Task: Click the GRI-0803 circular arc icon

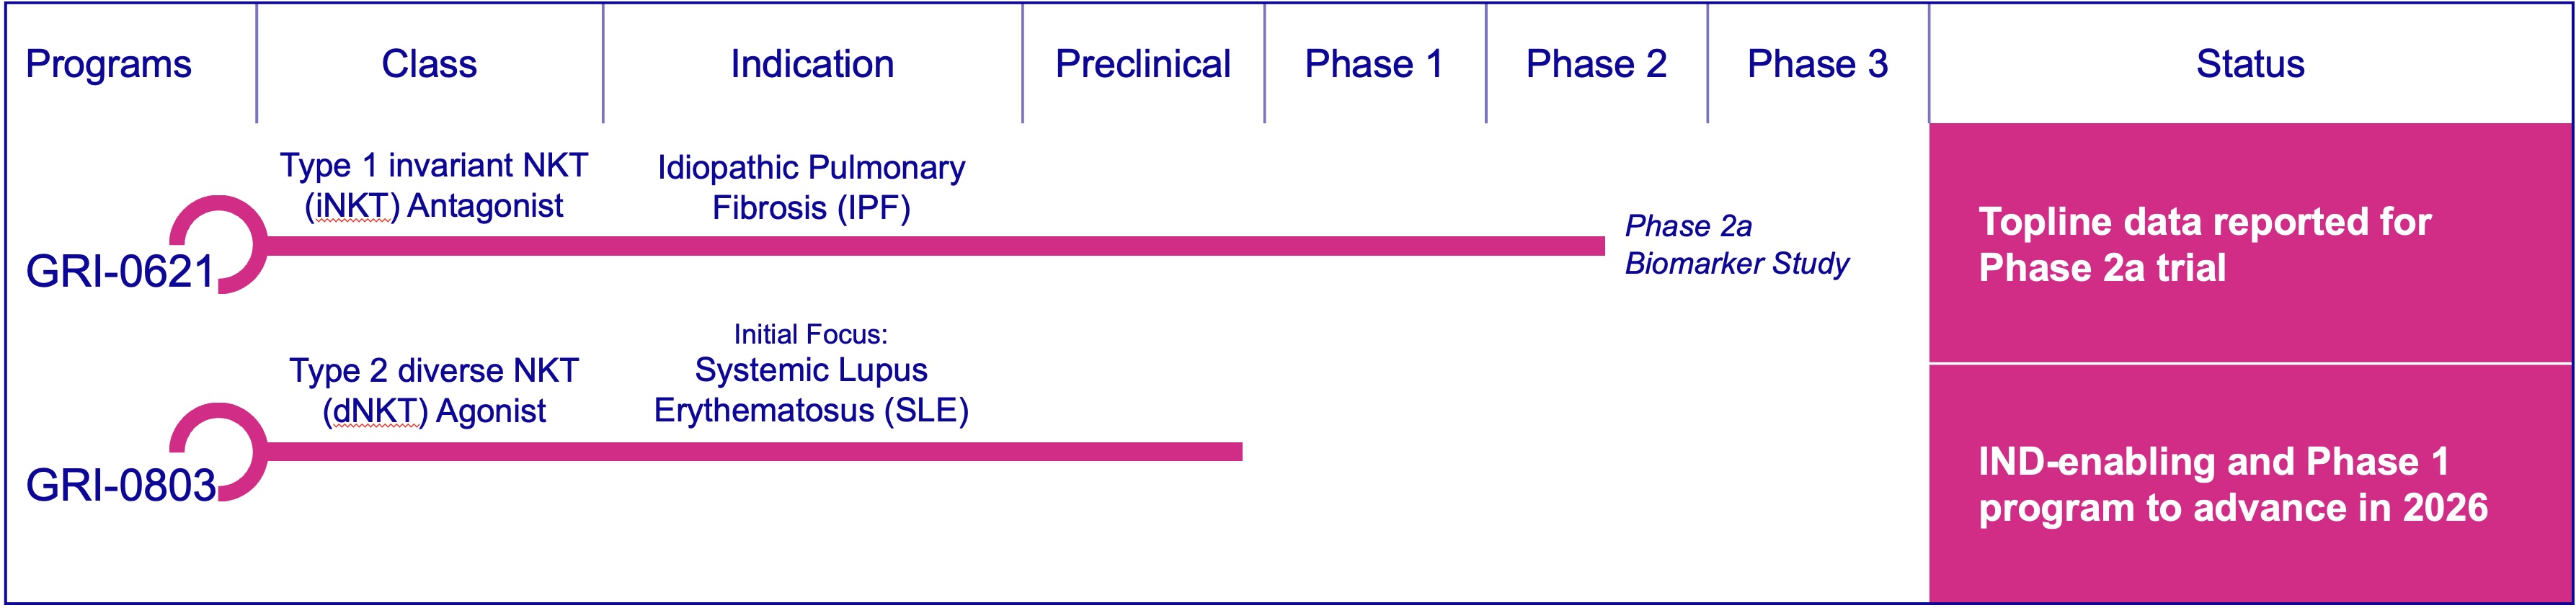Action: 240,424
